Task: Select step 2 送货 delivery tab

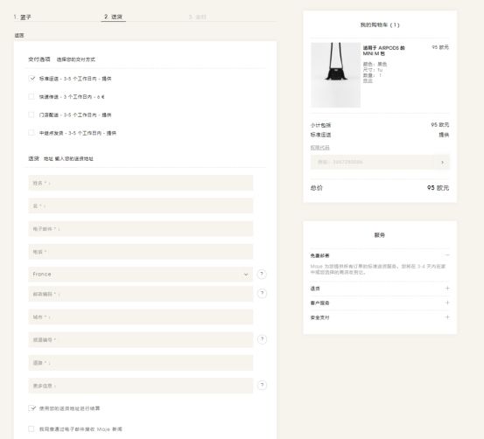Action: tap(113, 17)
